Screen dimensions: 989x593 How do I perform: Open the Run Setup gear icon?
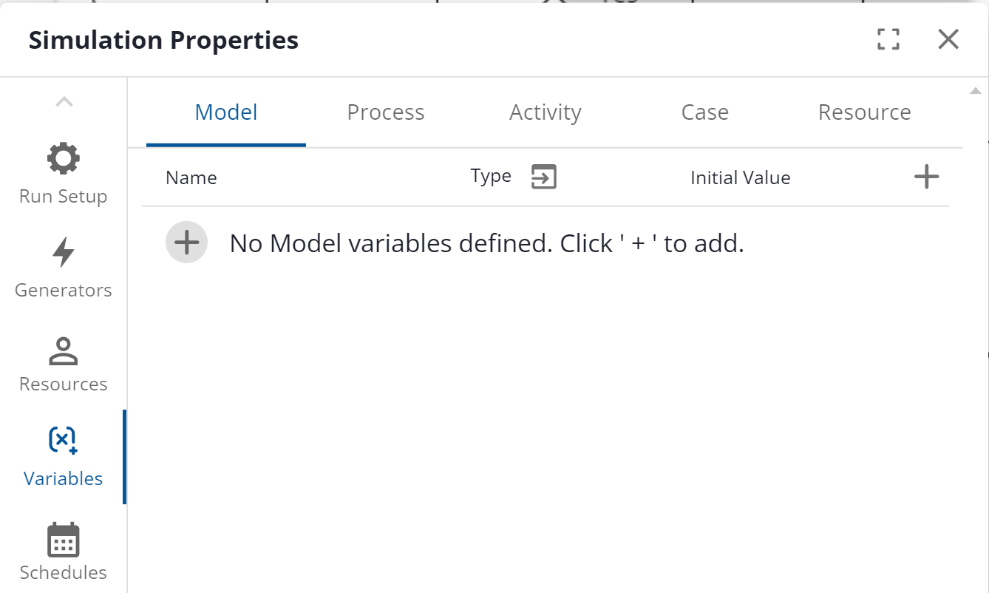(64, 159)
